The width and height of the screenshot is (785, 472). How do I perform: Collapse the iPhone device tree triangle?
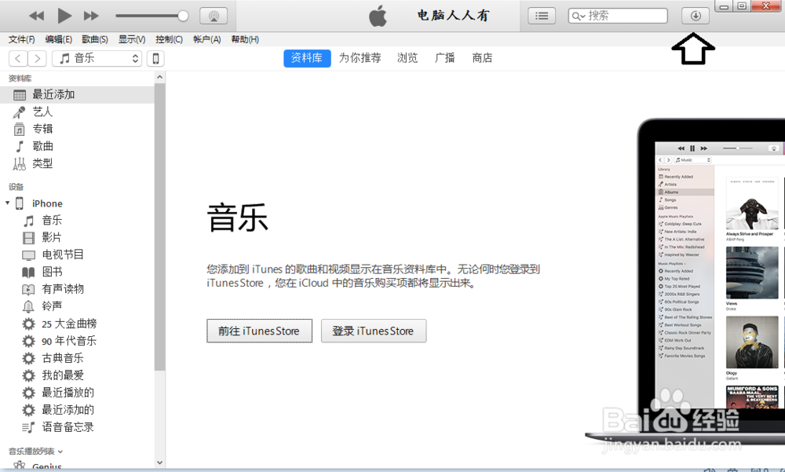[8, 203]
